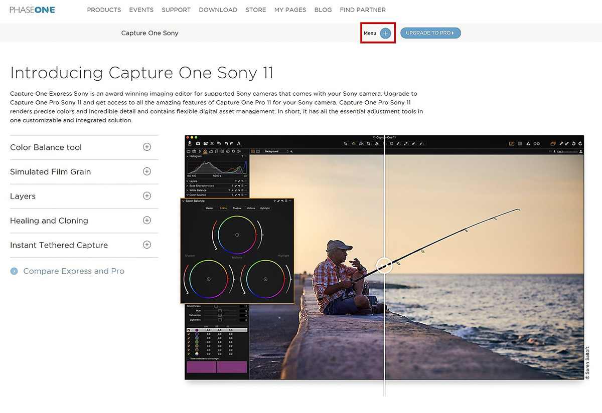Open the Compare Express and Pro link
This screenshot has width=602, height=413.
click(74, 271)
